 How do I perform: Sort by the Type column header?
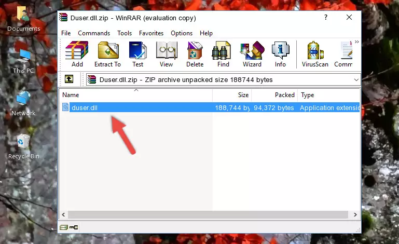tap(328, 95)
